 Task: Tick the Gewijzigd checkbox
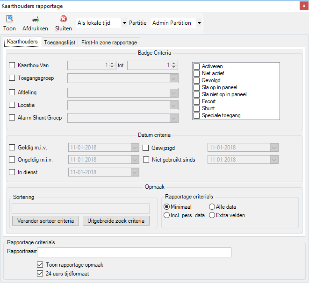pyautogui.click(x=146, y=148)
